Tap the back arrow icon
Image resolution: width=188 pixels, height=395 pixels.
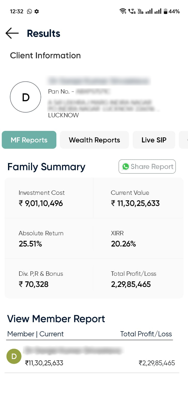click(x=12, y=33)
